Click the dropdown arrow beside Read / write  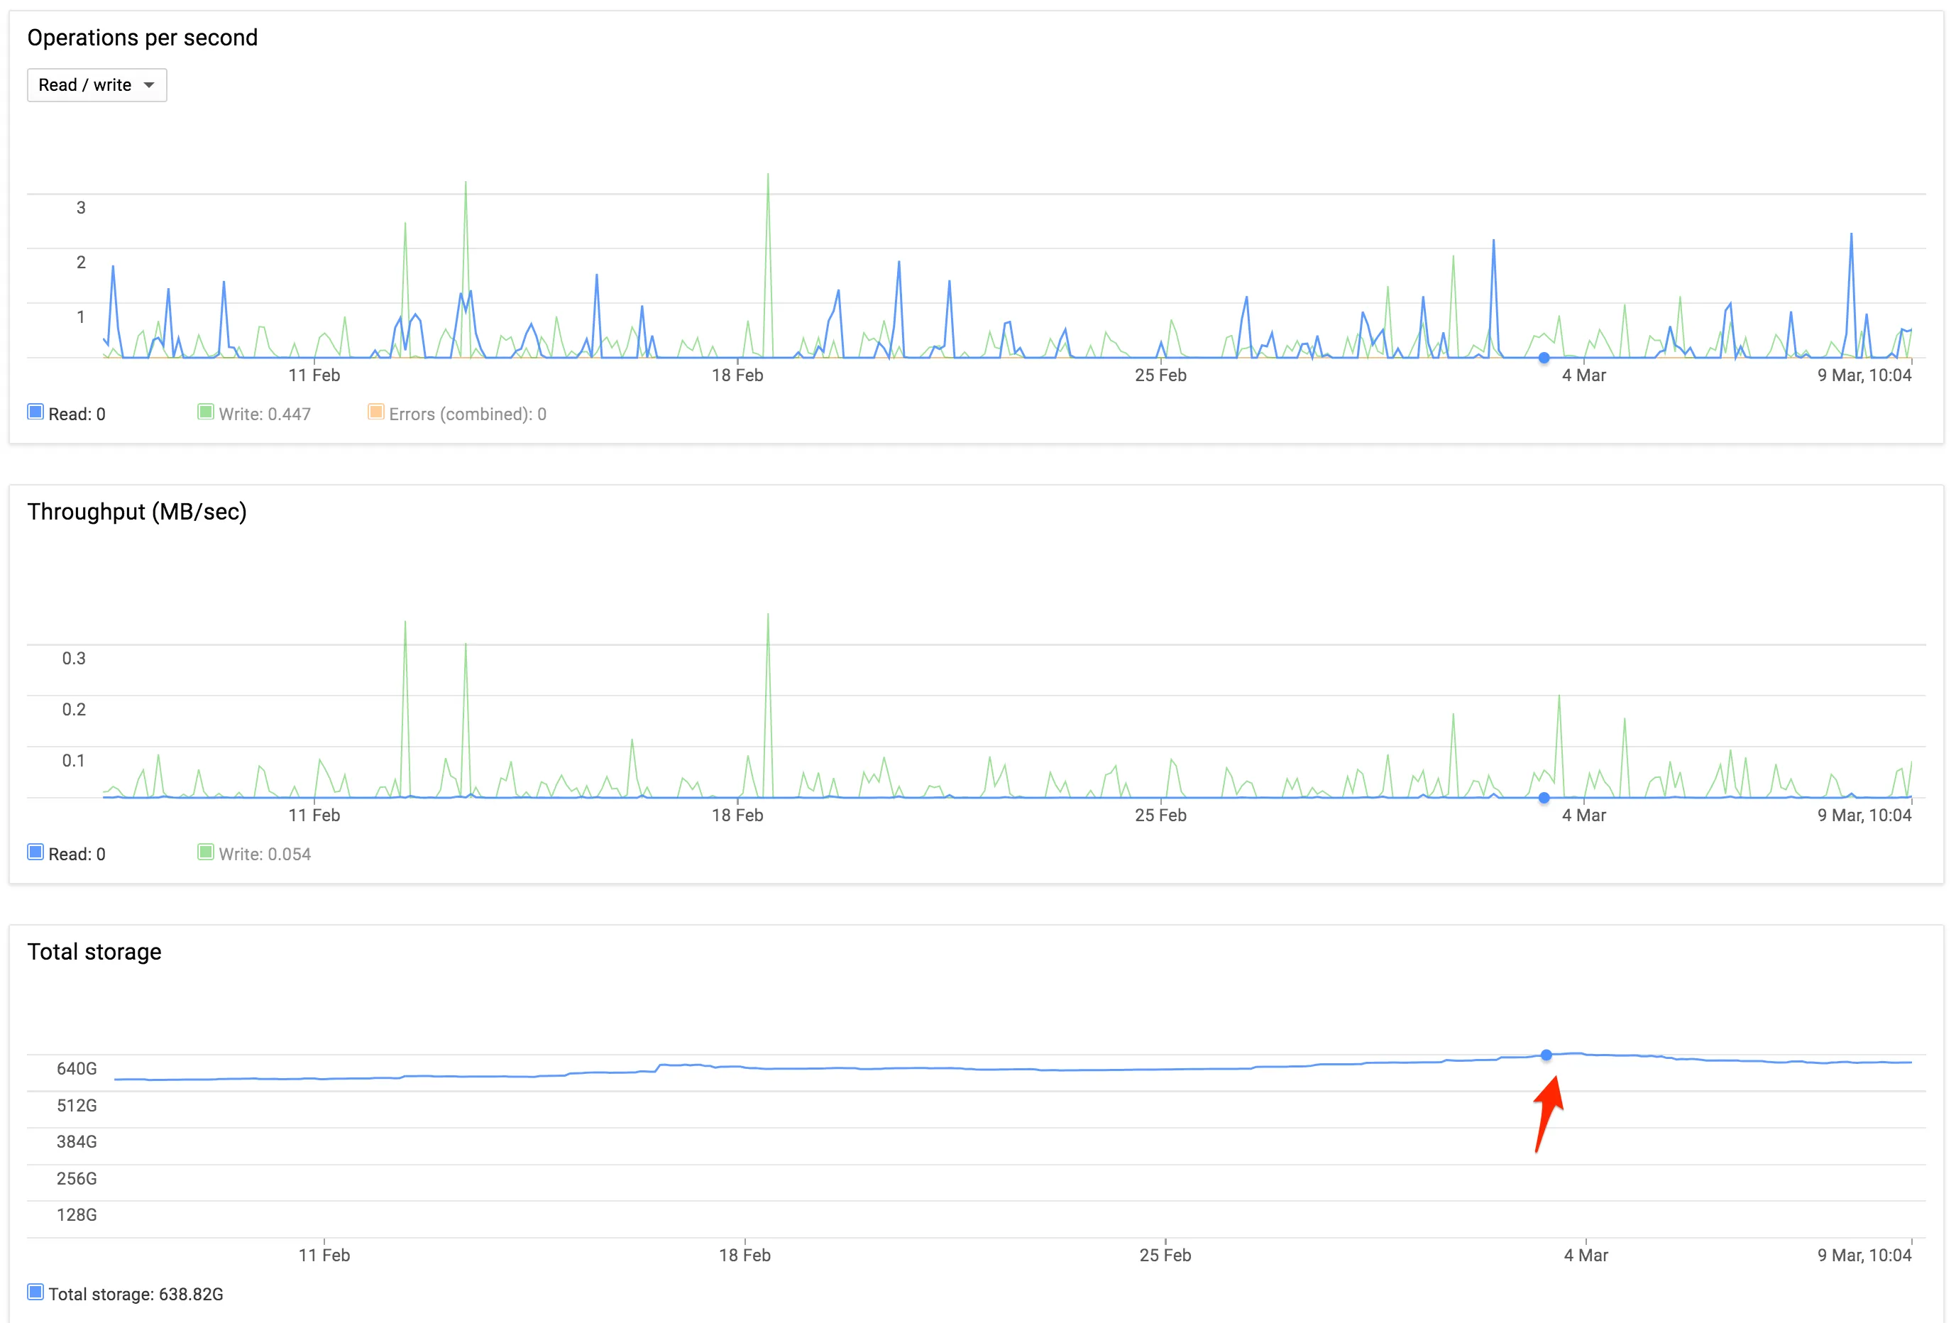click(149, 85)
